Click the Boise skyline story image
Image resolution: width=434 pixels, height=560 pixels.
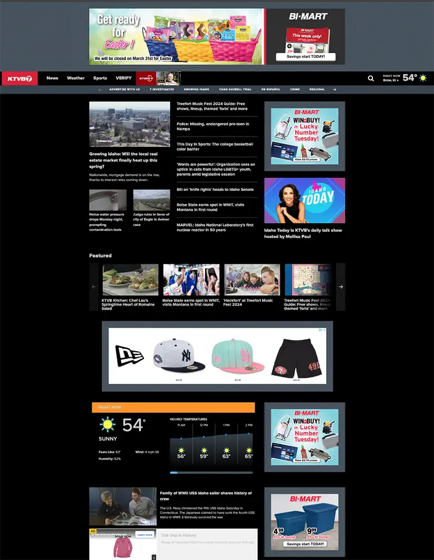pyautogui.click(x=130, y=124)
